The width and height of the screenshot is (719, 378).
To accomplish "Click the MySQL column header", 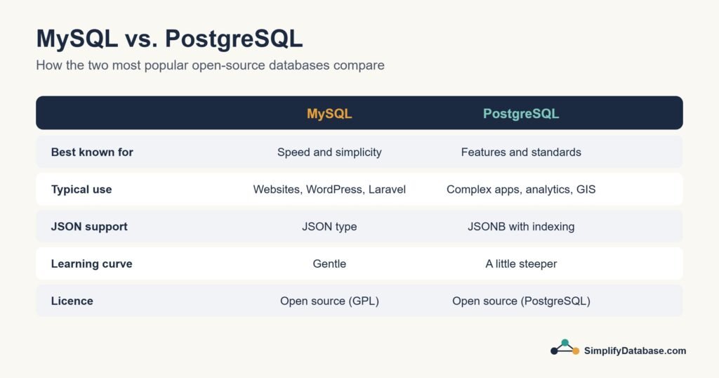I will tap(329, 114).
